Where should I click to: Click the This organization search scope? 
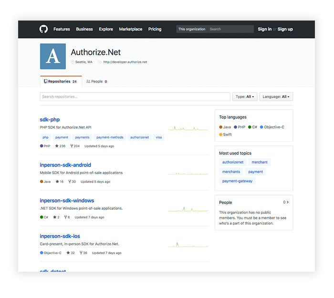click(192, 29)
